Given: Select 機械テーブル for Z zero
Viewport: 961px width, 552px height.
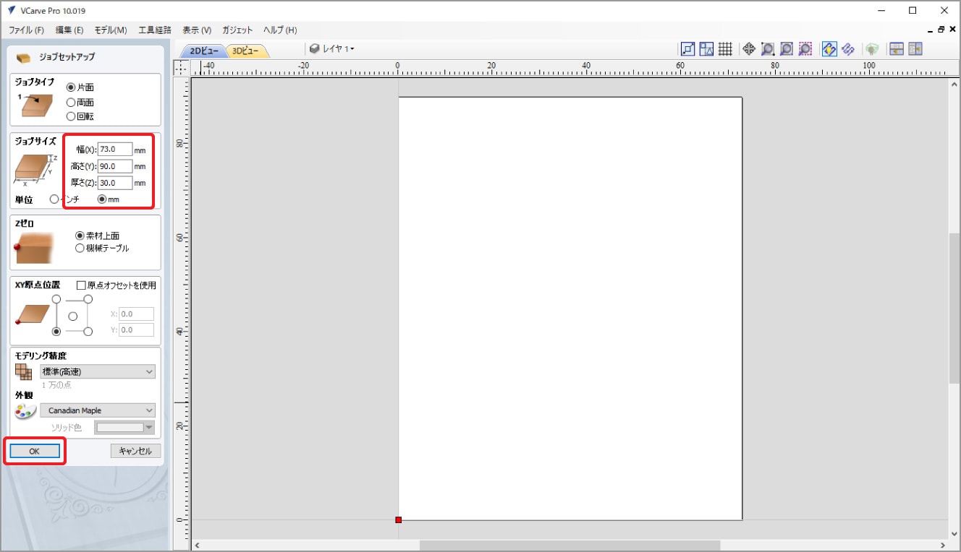Looking at the screenshot, I should [x=80, y=249].
